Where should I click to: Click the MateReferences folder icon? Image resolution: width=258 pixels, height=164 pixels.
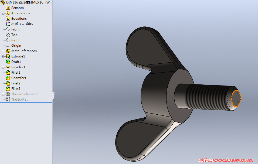[x=8, y=51]
